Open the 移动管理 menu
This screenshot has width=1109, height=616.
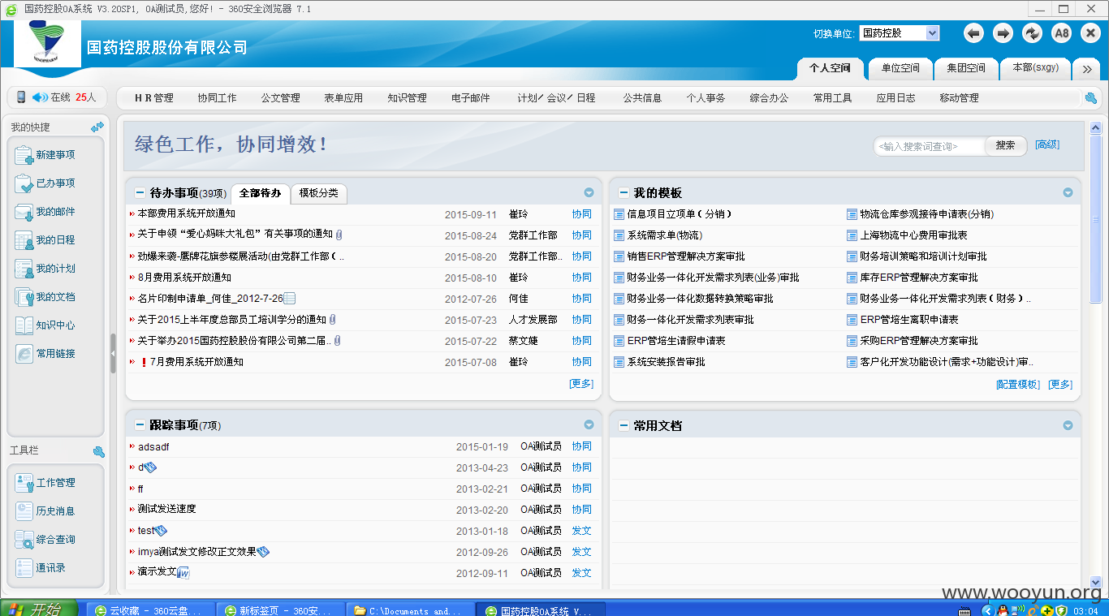click(x=959, y=98)
